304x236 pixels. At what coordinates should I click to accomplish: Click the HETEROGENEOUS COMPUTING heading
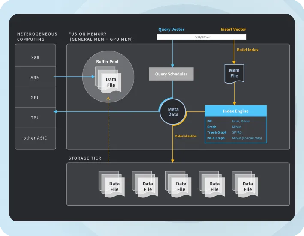click(x=37, y=36)
